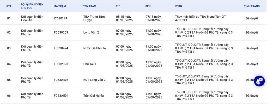Image resolution: width=267 pixels, height=104 pixels.
Task: Click the MÃ TRẠM column header
Action: tap(60, 6)
